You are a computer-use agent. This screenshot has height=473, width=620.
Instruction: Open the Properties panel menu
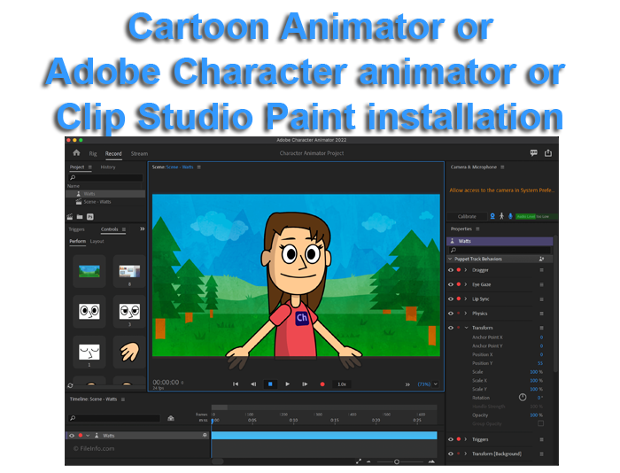477,229
